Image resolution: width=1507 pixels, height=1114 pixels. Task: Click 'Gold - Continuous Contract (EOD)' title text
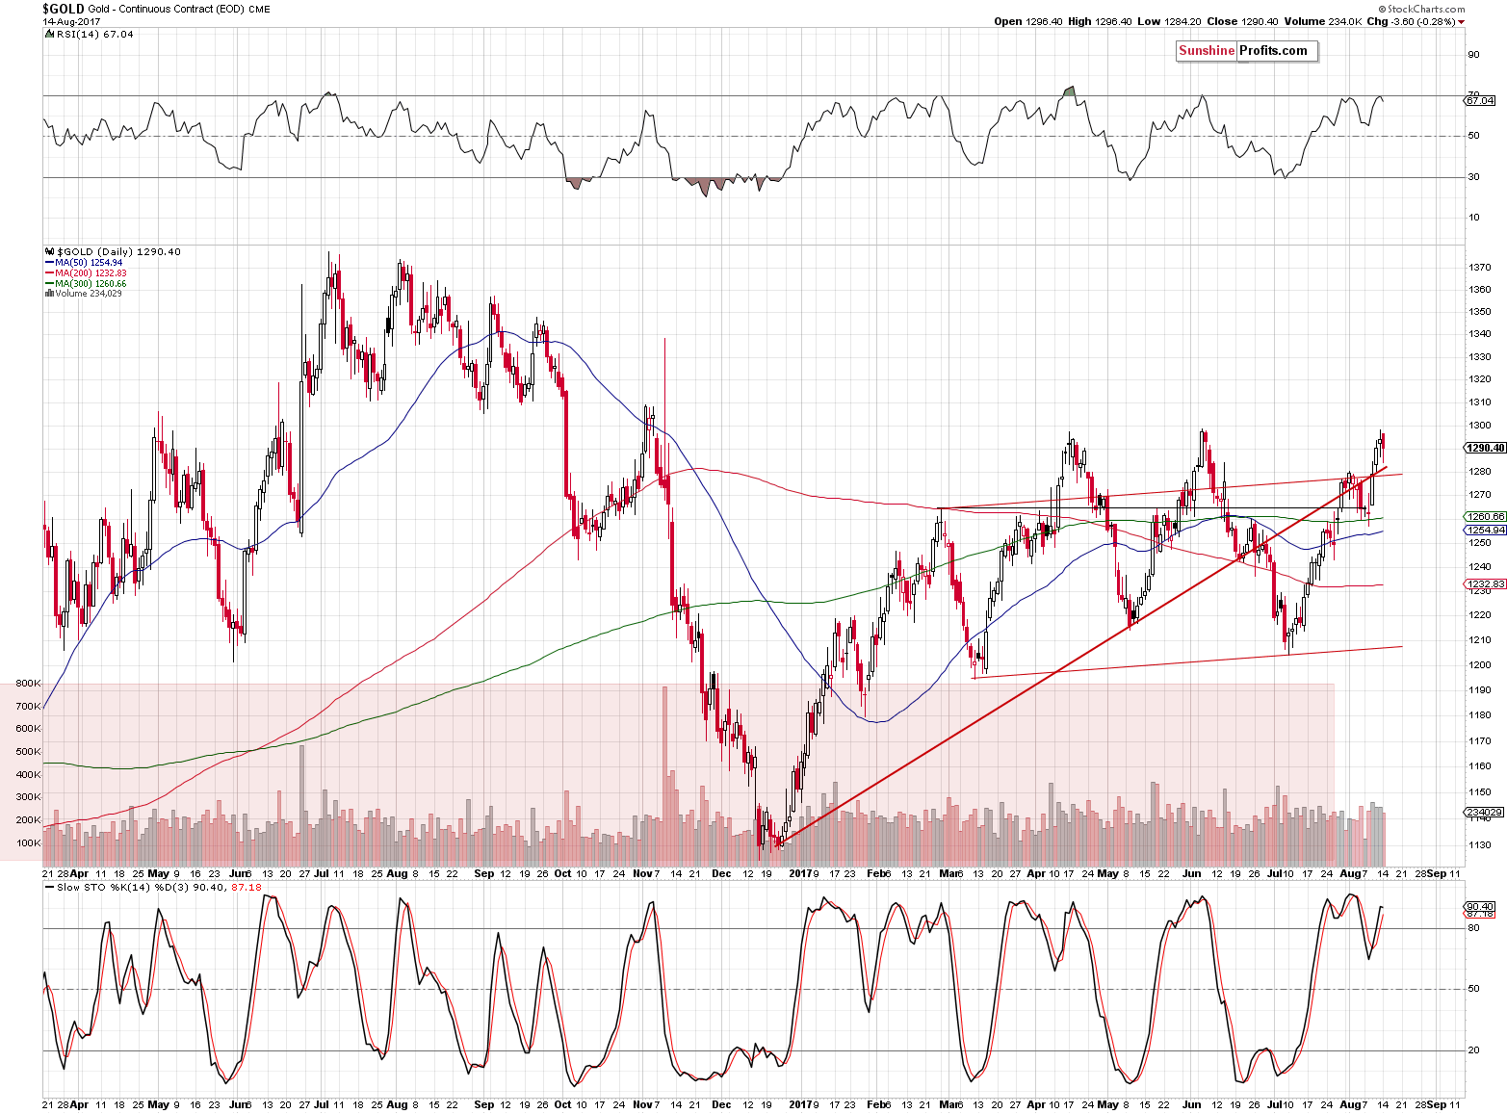[x=166, y=9]
